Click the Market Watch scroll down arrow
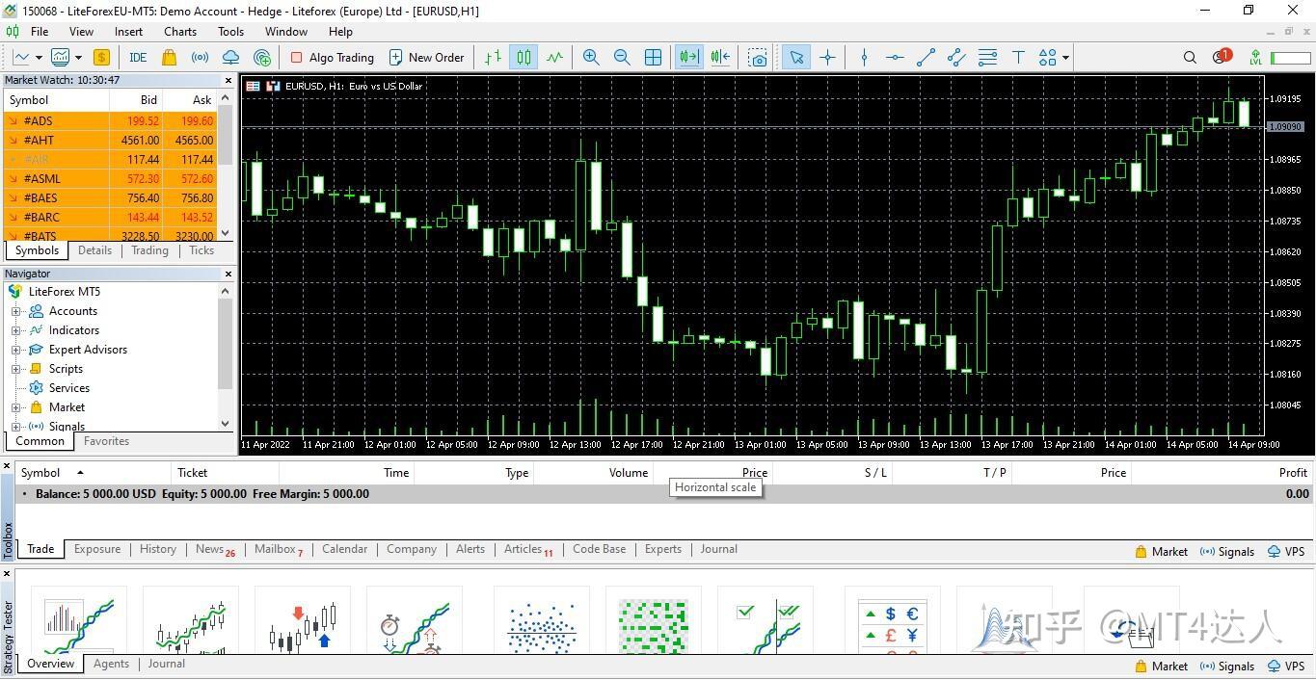The height and width of the screenshot is (680, 1316). coord(226,234)
